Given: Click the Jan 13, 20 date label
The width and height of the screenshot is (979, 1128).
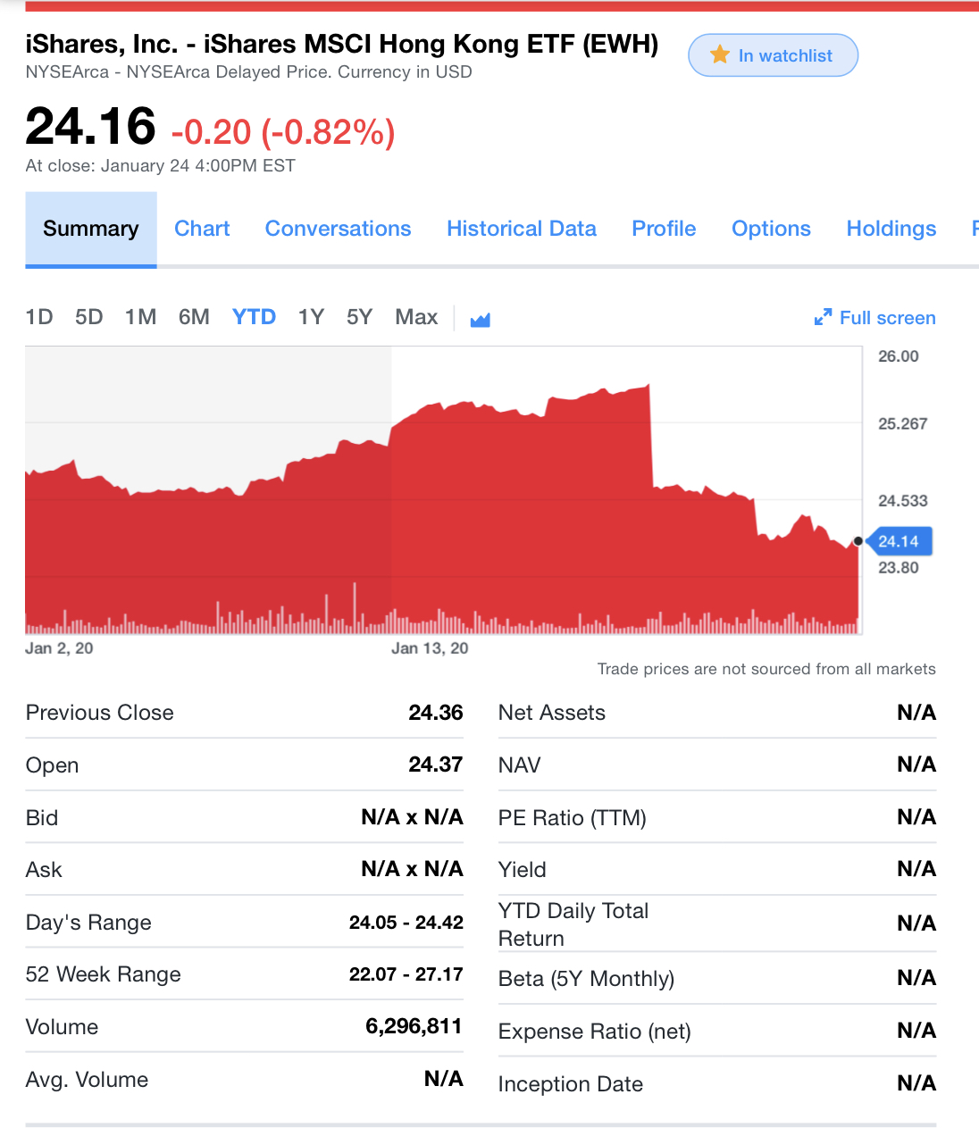Looking at the screenshot, I should (430, 648).
